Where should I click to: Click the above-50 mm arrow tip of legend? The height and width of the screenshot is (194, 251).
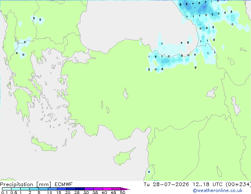tap(125, 189)
